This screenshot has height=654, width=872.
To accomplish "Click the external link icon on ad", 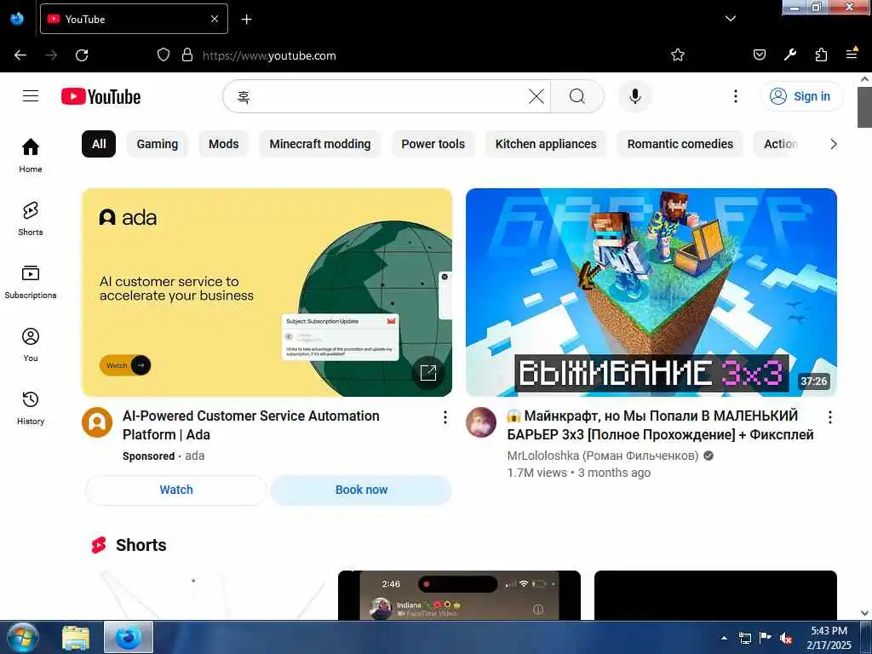I will [428, 373].
